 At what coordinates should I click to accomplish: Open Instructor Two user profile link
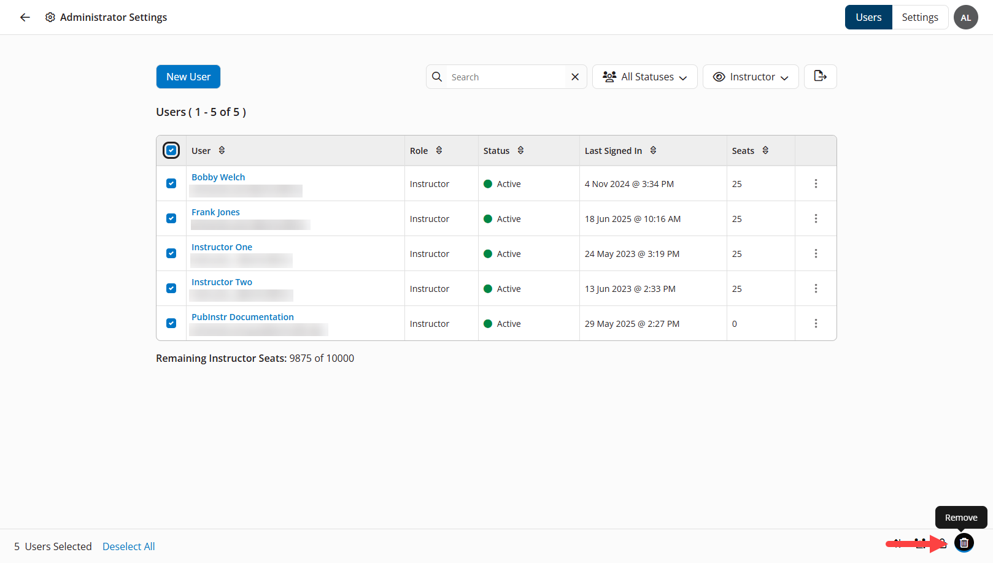pyautogui.click(x=222, y=282)
